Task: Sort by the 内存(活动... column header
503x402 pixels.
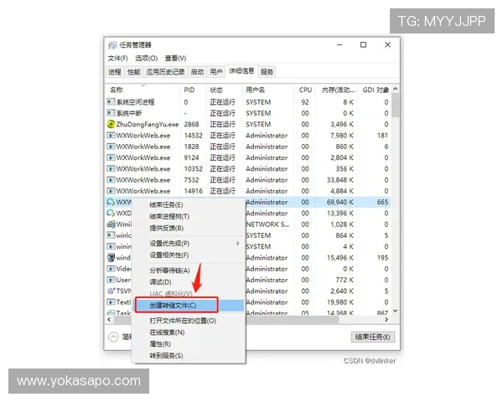Action: (336, 90)
